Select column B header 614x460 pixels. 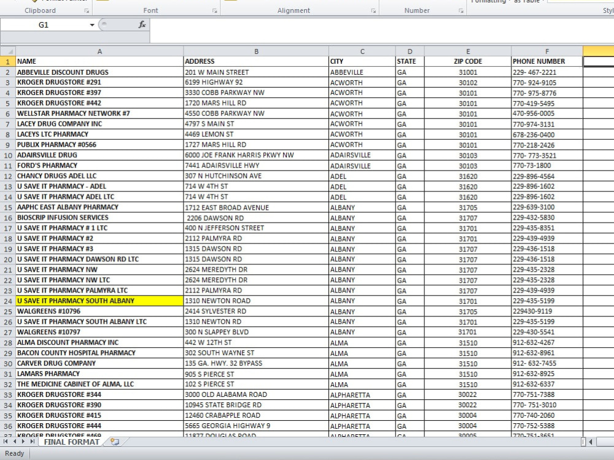click(x=256, y=52)
